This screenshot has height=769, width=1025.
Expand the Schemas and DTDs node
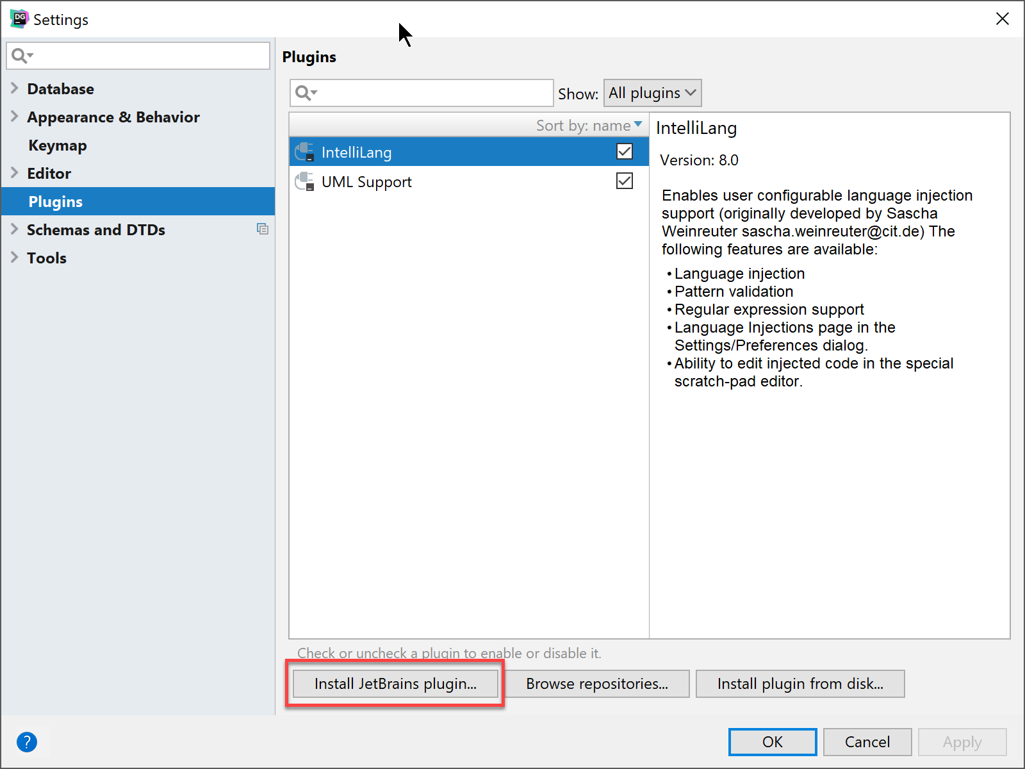pyautogui.click(x=15, y=229)
